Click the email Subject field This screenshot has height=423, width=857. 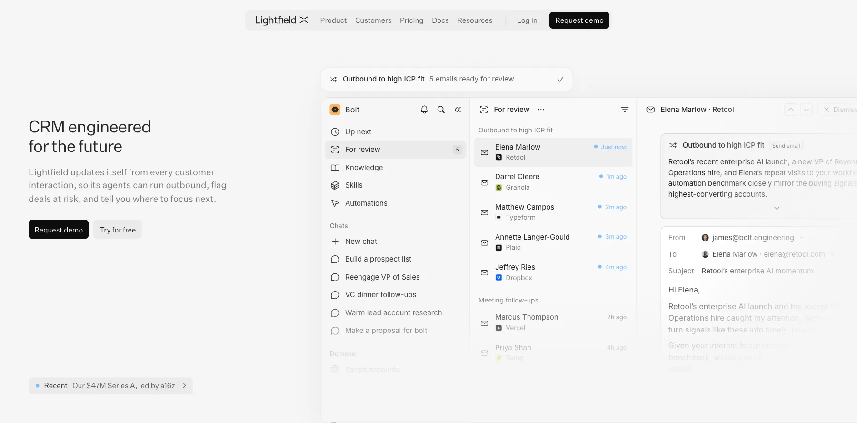[757, 271]
